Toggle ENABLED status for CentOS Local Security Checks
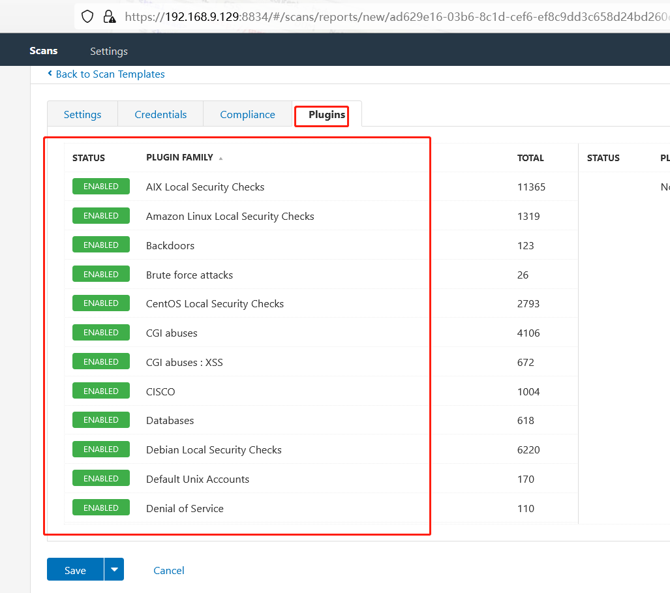Image resolution: width=670 pixels, height=593 pixels. [x=101, y=303]
